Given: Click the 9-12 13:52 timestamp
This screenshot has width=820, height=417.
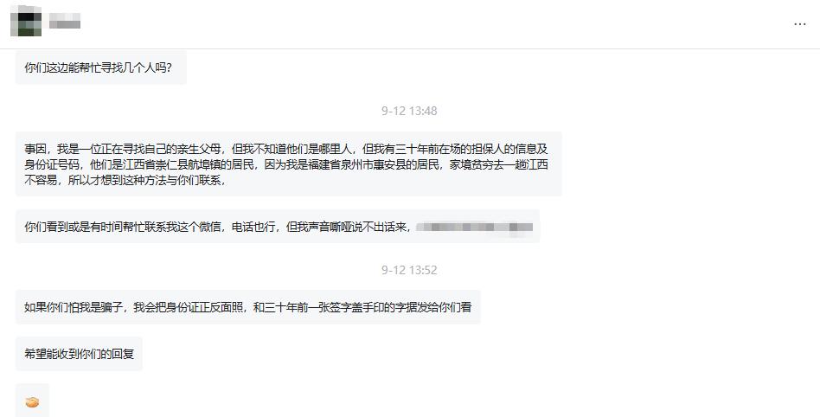Looking at the screenshot, I should [409, 270].
